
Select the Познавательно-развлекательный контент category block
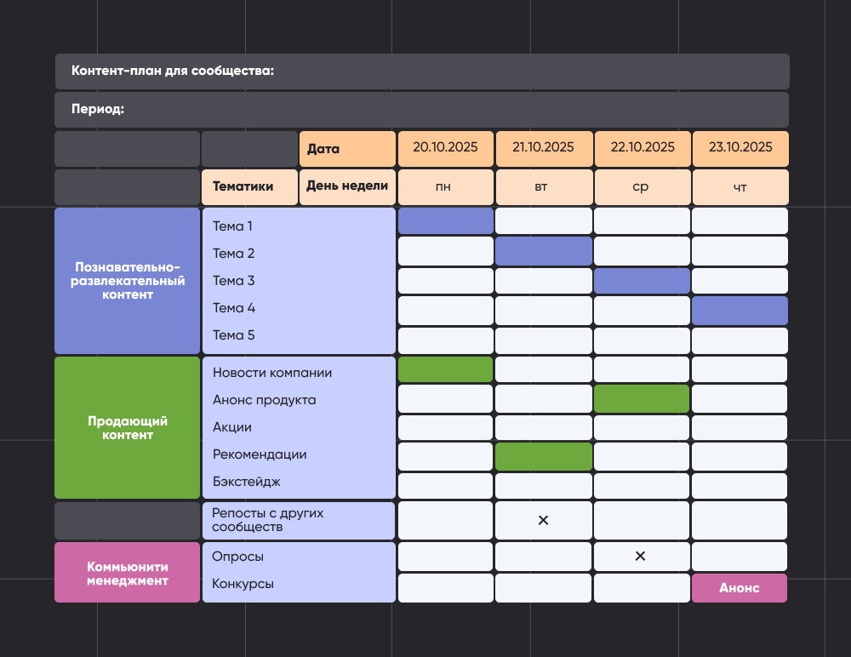tap(127, 281)
